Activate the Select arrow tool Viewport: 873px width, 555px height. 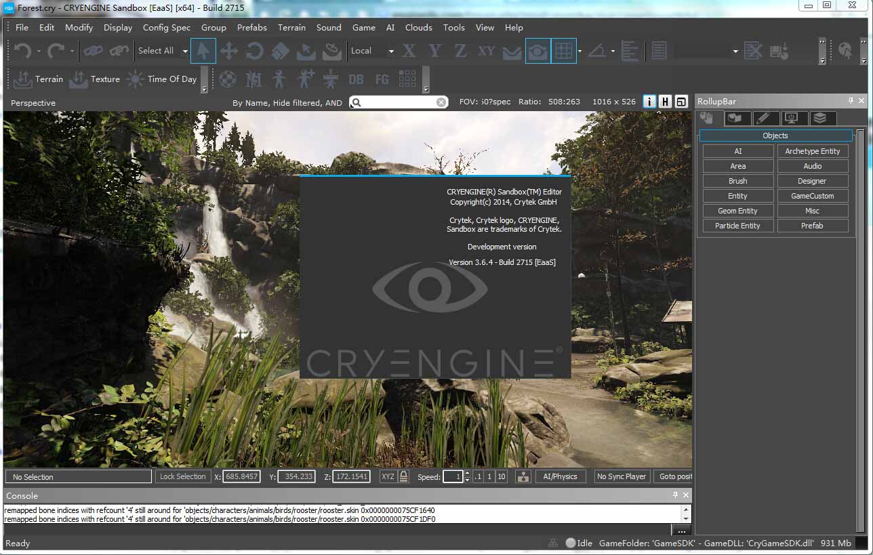click(x=203, y=51)
